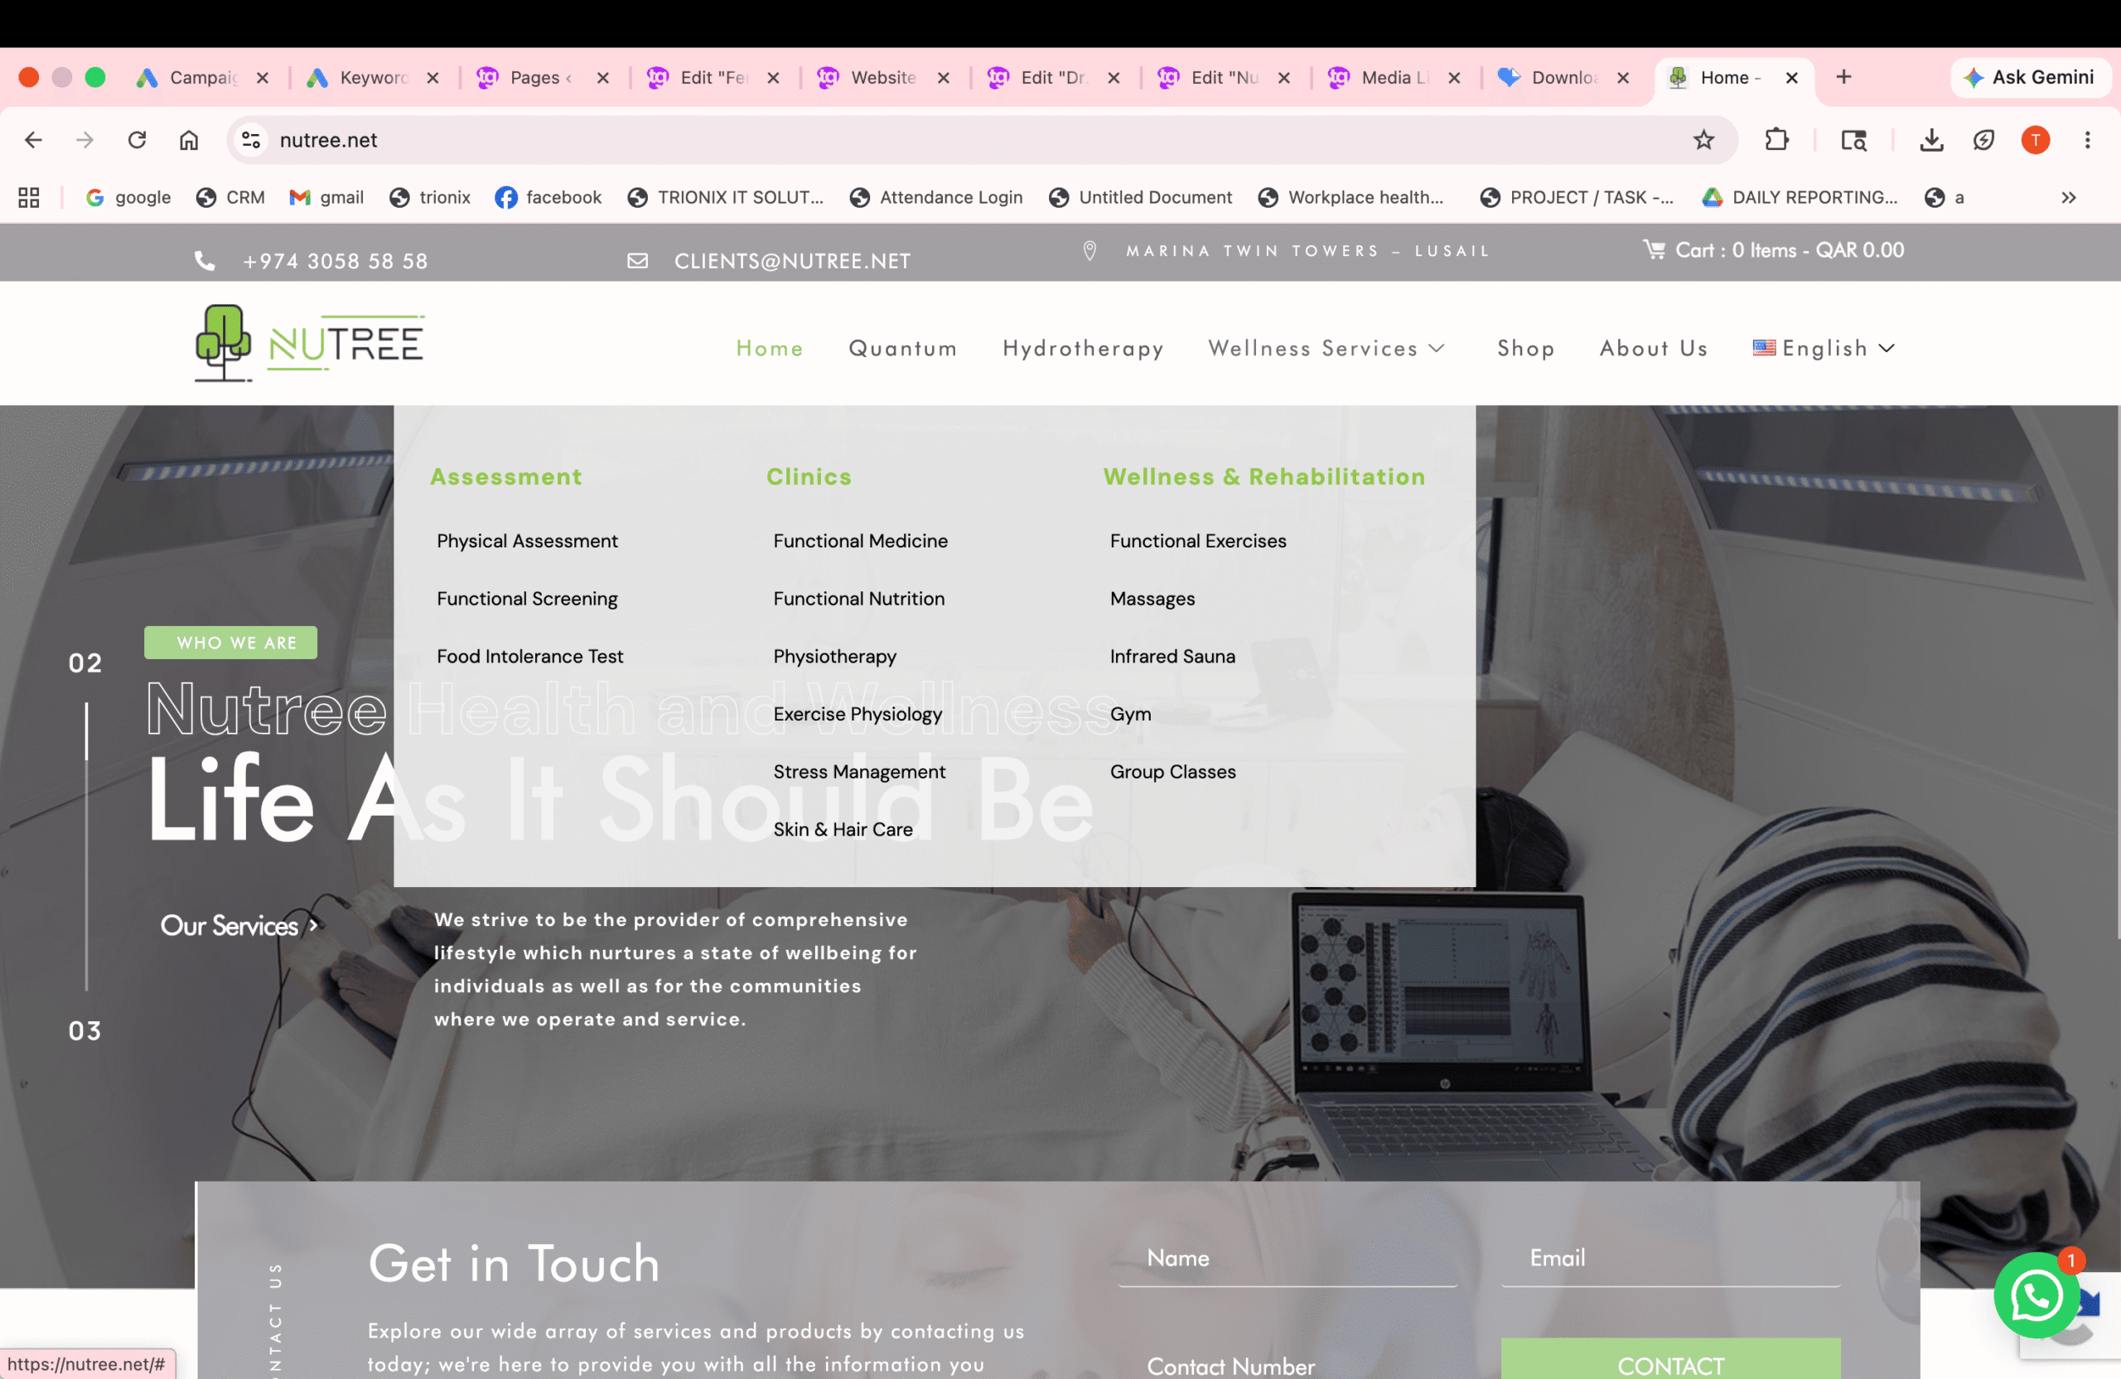Click the envelope email icon

click(x=637, y=261)
